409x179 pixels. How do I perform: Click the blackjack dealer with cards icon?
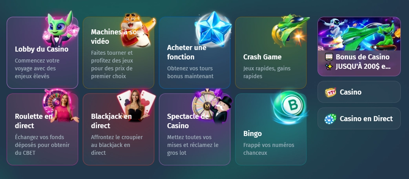point(137,106)
